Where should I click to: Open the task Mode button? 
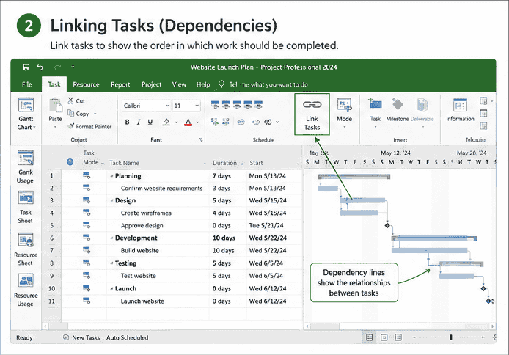pyautogui.click(x=344, y=112)
